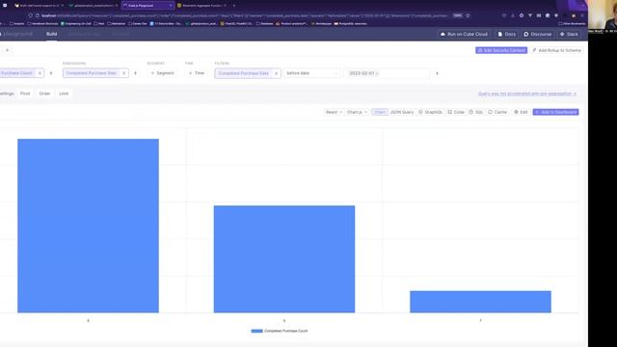Close the Cube.js Playground browser tab
This screenshot has width=617, height=347.
pos(171,6)
